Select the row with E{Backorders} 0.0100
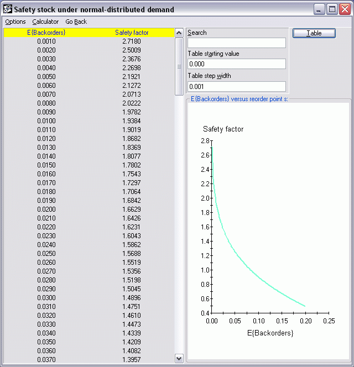 [46, 121]
